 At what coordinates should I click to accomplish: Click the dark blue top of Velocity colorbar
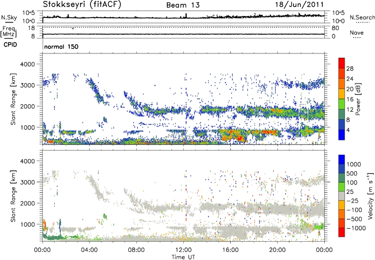point(342,160)
